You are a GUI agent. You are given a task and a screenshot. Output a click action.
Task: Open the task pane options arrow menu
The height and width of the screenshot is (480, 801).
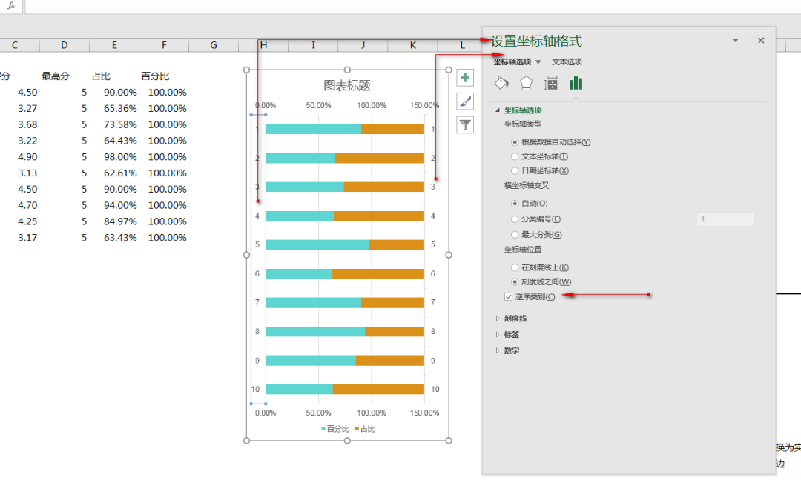point(735,41)
